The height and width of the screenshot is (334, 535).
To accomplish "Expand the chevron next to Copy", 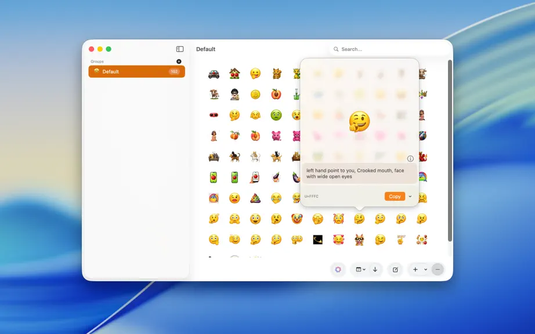I will (410, 197).
